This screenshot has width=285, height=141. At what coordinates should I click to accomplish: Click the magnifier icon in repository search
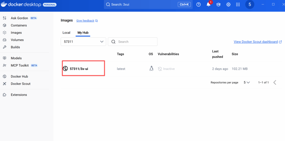[x=114, y=42]
